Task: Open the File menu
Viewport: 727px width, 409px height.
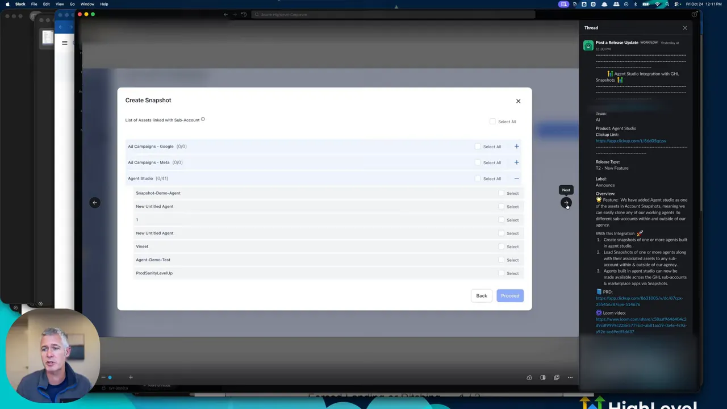Action: click(x=34, y=4)
